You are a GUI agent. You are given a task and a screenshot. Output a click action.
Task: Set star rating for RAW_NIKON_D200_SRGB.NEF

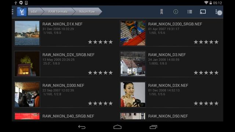coord(206,42)
